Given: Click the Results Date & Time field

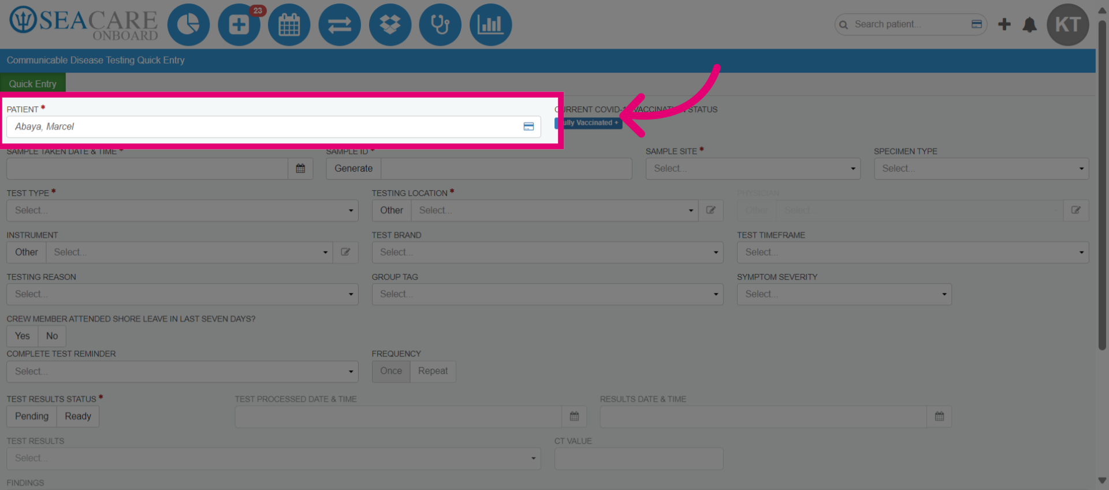Looking at the screenshot, I should [764, 416].
